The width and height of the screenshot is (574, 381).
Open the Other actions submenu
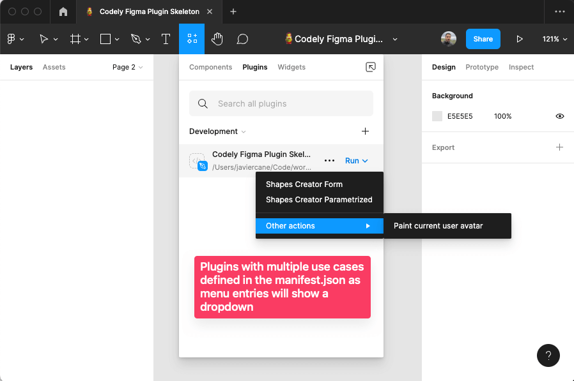pyautogui.click(x=319, y=226)
